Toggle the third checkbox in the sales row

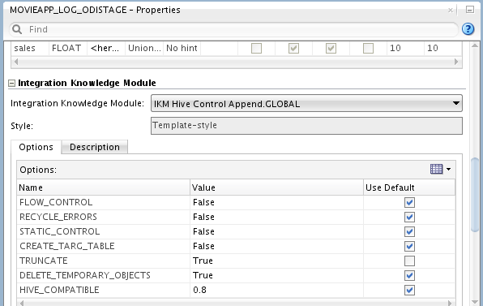(x=331, y=49)
